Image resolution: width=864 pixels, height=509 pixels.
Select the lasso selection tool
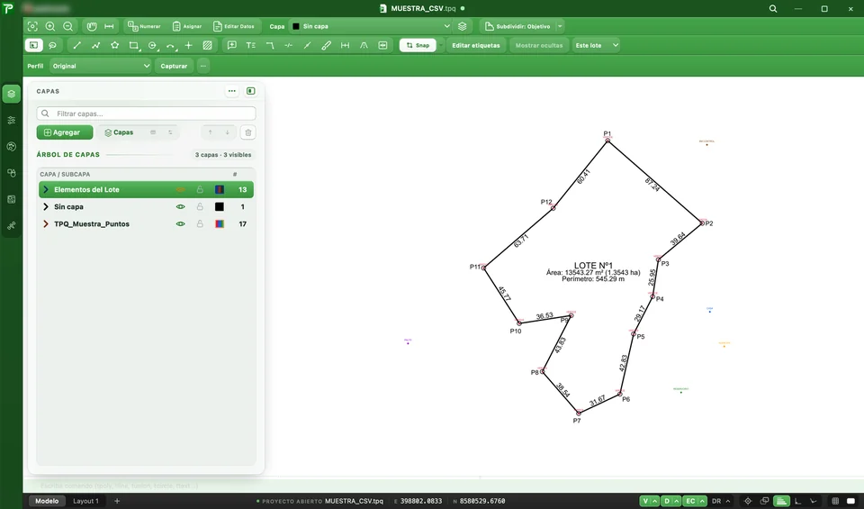[52, 45]
